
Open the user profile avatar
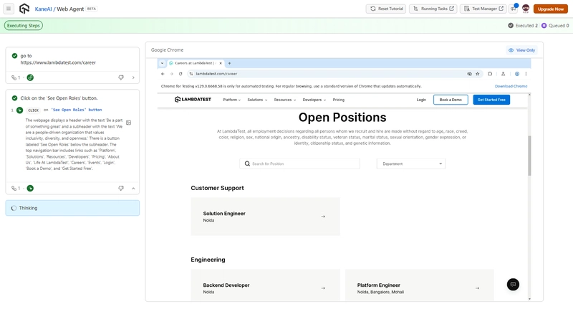526,9
